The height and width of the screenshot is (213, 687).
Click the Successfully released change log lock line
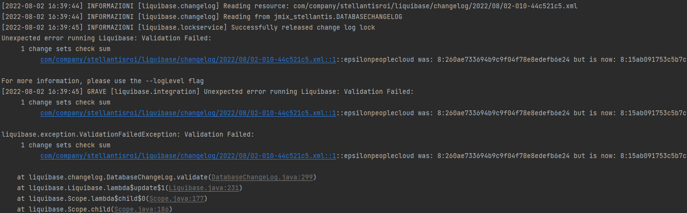point(188,27)
